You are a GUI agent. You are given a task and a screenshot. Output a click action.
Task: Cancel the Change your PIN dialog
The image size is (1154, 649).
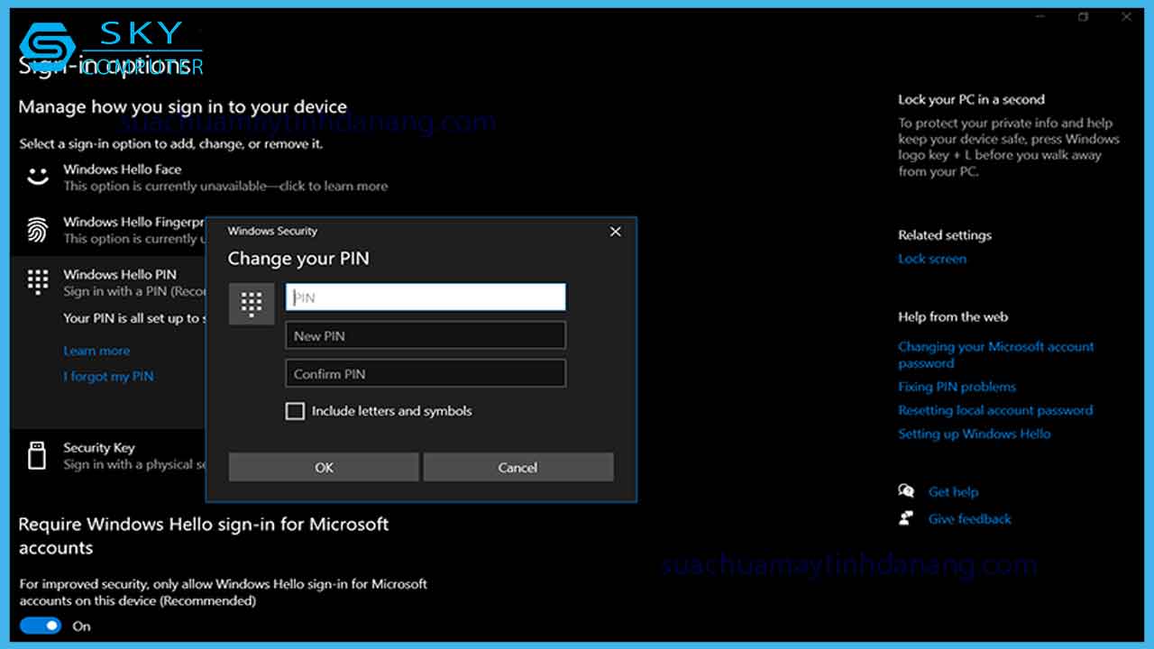(x=517, y=467)
